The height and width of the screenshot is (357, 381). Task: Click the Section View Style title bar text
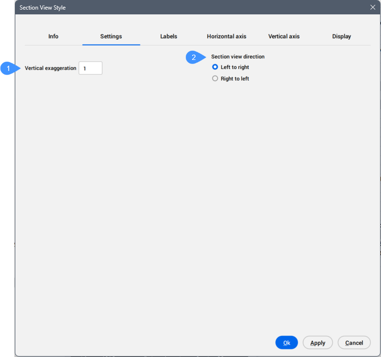pyautogui.click(x=43, y=7)
